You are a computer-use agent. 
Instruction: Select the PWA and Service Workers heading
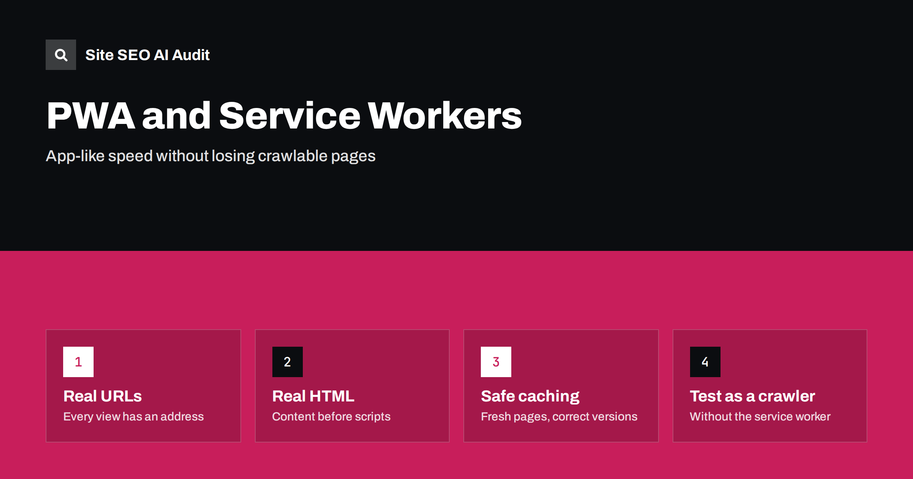coord(284,116)
